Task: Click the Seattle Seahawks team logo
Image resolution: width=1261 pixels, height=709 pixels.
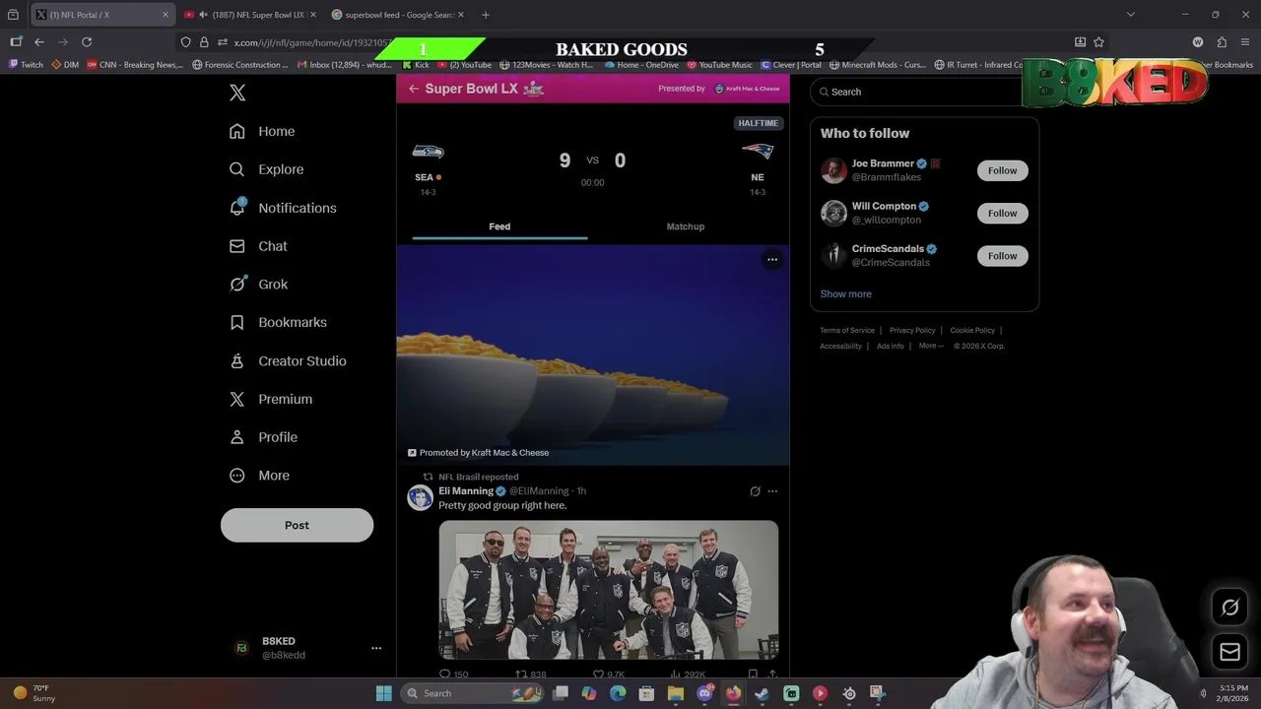Action: point(428,152)
